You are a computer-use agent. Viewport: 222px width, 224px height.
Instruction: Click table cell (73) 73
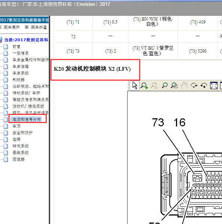click(x=73, y=51)
